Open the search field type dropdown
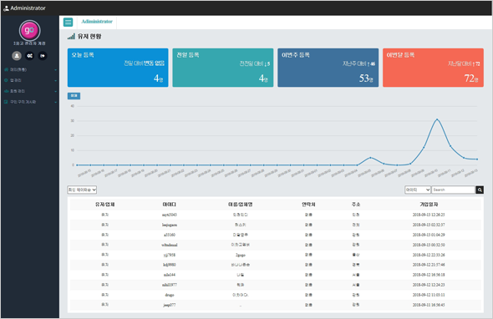This screenshot has width=493, height=319. pyautogui.click(x=418, y=190)
